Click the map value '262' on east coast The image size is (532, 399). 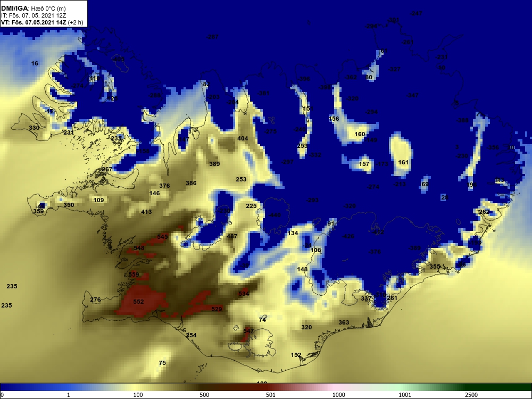tap(484, 212)
